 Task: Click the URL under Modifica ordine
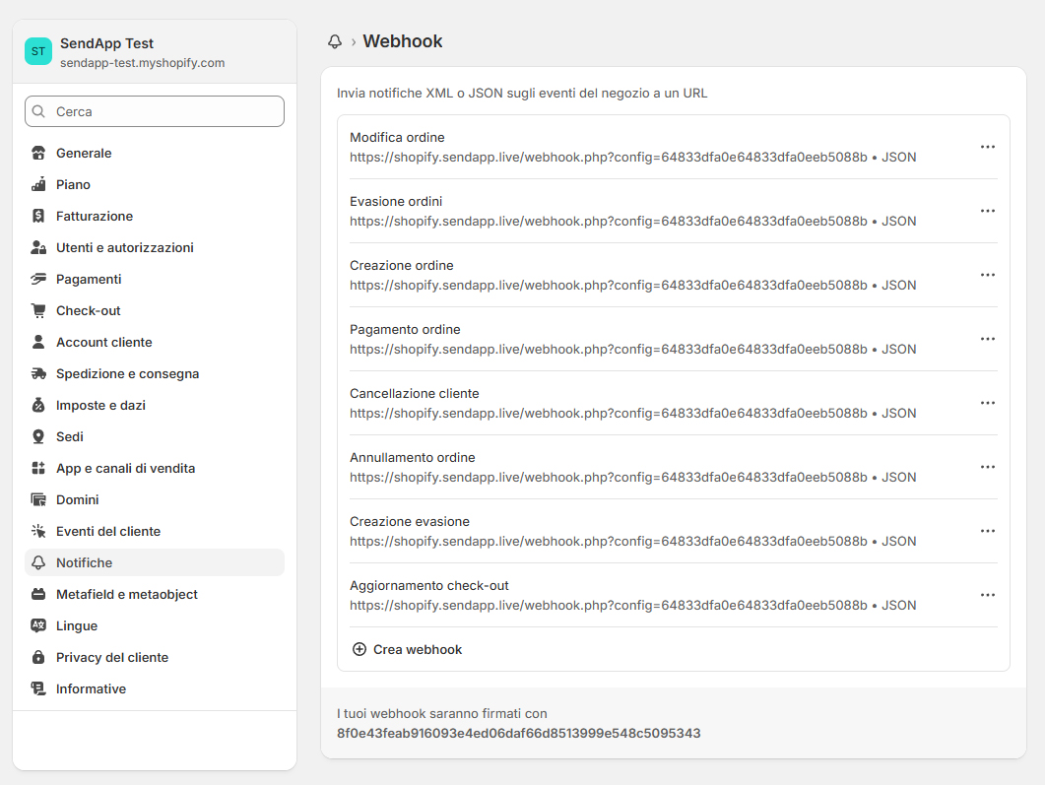pyautogui.click(x=609, y=158)
